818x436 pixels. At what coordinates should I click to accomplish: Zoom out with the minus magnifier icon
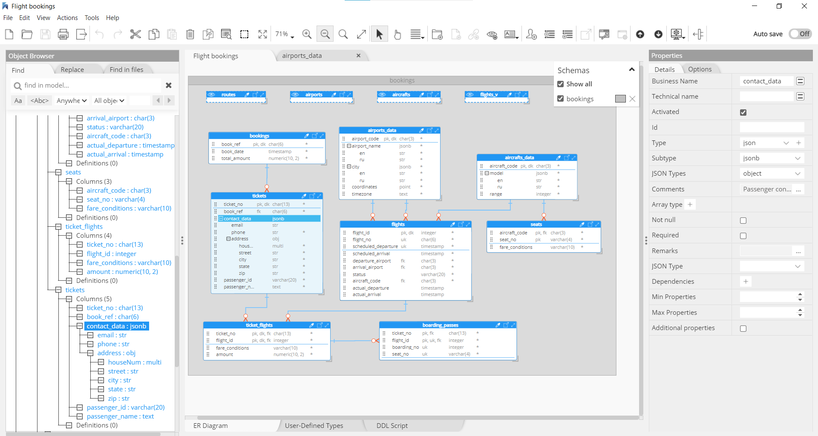pos(325,34)
